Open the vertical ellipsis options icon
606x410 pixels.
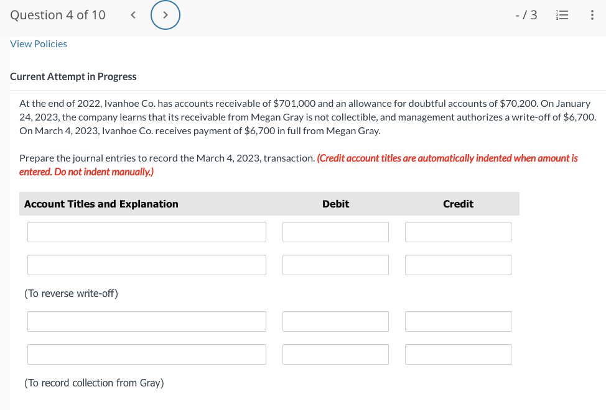click(x=592, y=15)
